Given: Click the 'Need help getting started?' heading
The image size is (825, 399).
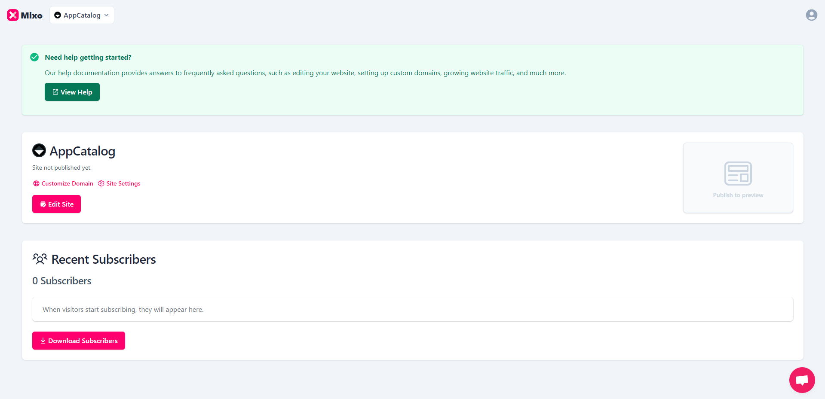Looking at the screenshot, I should [88, 57].
